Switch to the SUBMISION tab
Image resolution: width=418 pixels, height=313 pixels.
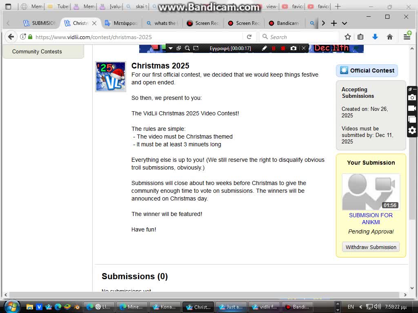(x=39, y=23)
